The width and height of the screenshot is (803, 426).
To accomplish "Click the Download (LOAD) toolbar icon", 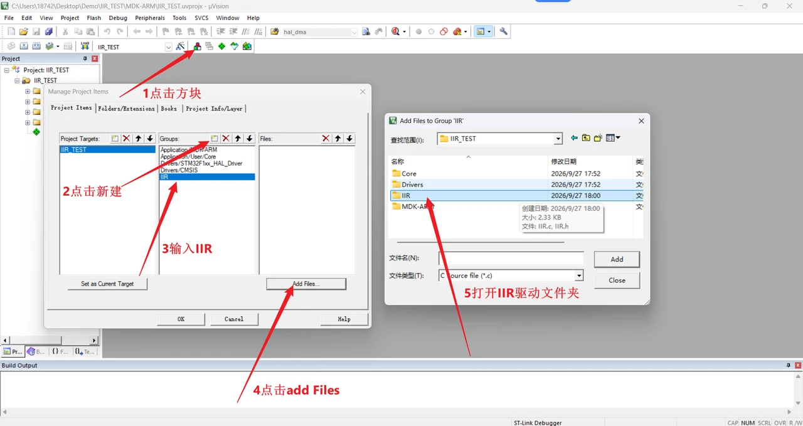I will [85, 46].
